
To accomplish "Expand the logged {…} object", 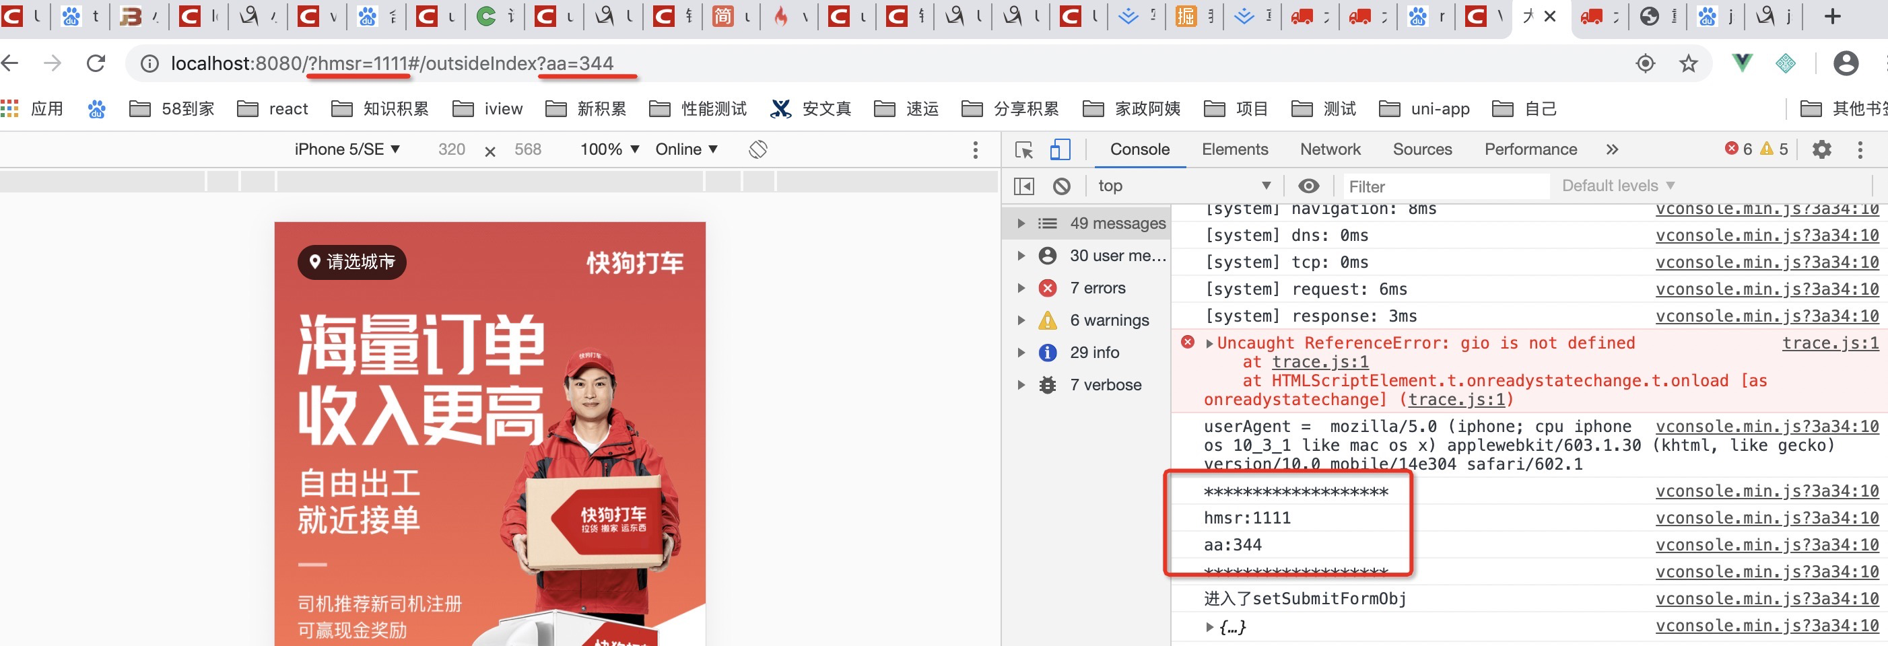I will [1210, 627].
